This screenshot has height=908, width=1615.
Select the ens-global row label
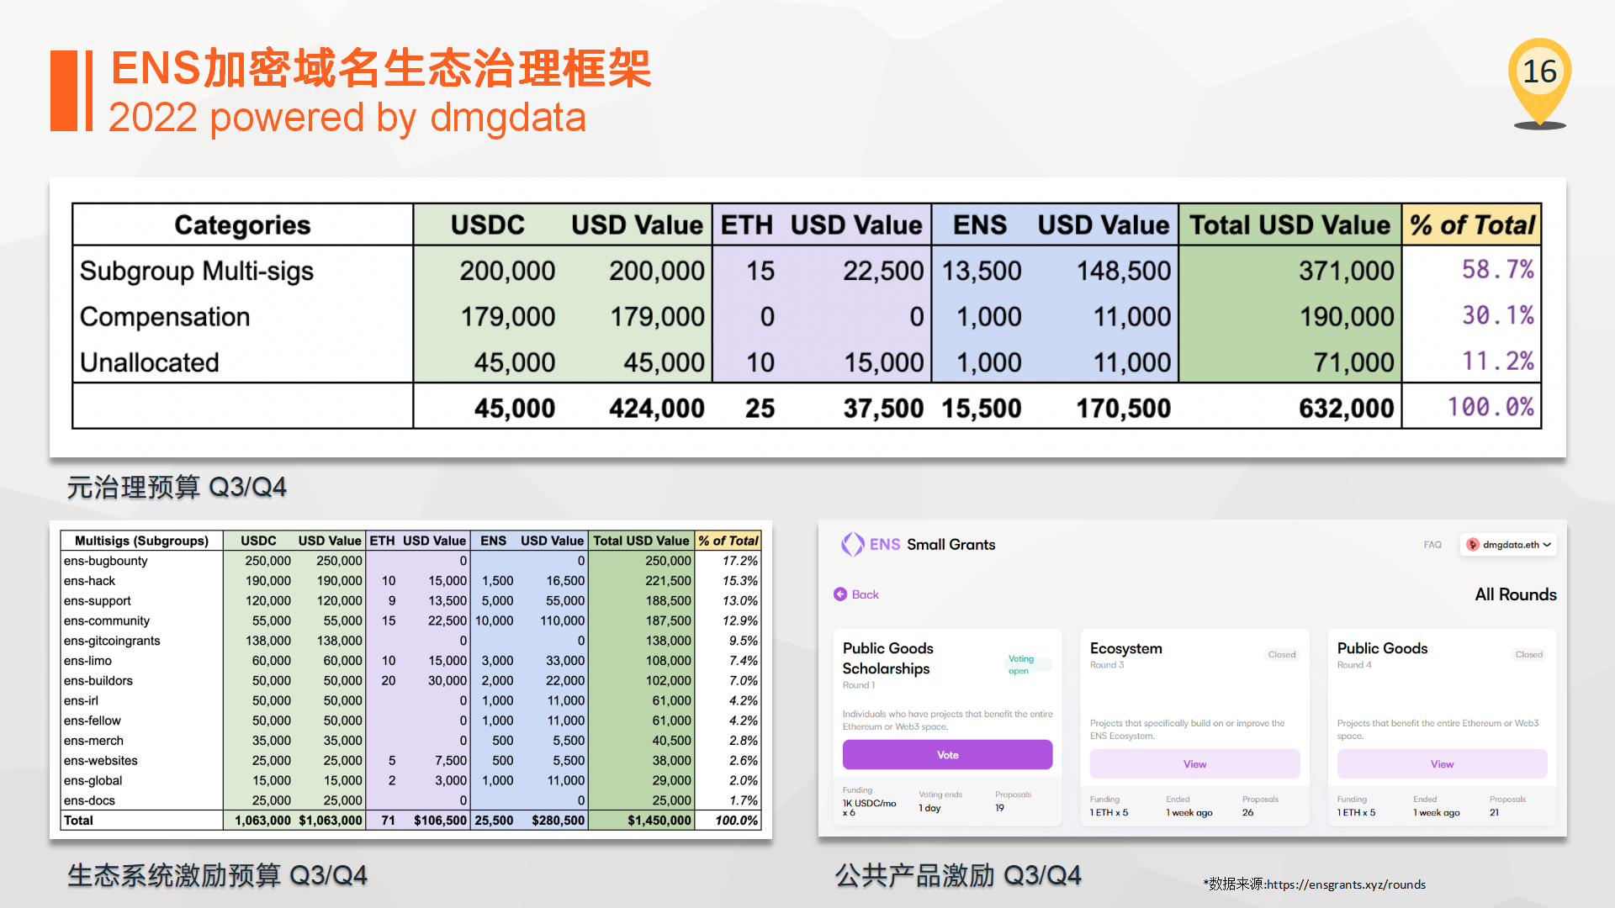pyautogui.click(x=93, y=781)
